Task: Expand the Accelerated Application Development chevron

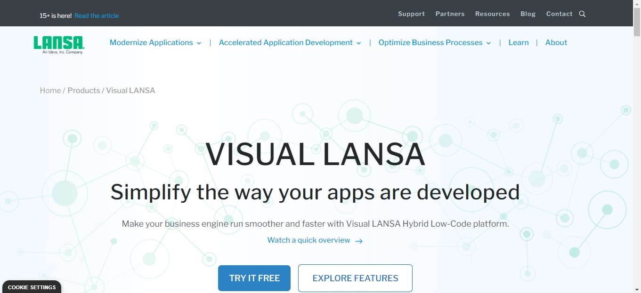Action: click(x=358, y=43)
